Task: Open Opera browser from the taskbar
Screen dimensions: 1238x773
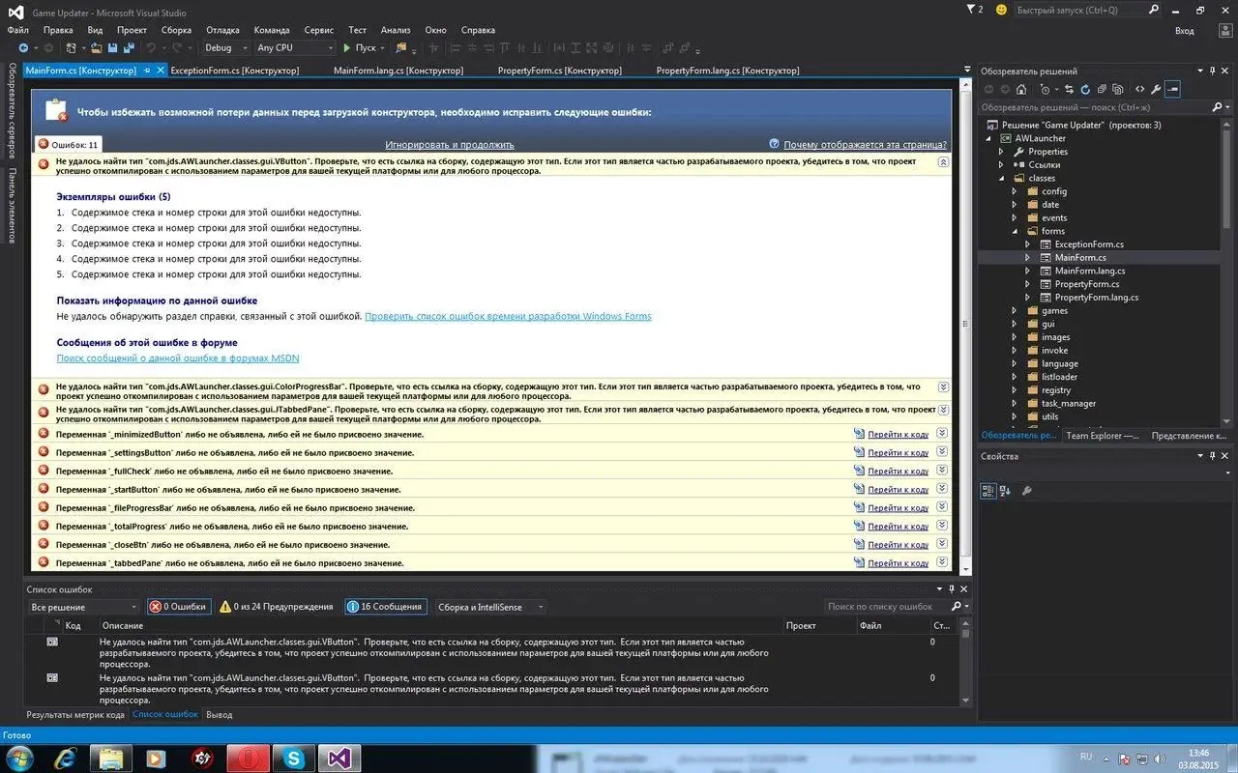Action: tap(247, 758)
